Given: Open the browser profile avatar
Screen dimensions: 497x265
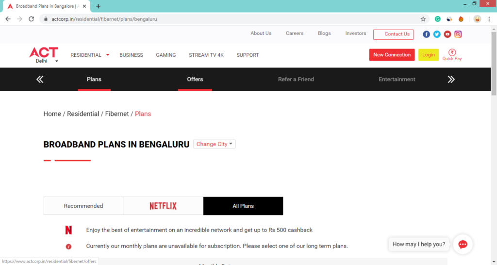Looking at the screenshot, I should click(477, 19).
